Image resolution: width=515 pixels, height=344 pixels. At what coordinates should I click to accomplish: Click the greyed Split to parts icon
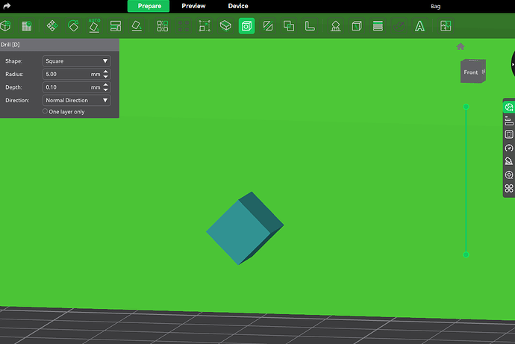click(184, 26)
